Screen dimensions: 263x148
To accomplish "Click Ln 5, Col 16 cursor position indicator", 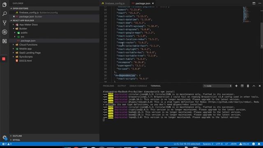I will tap(187, 144).
